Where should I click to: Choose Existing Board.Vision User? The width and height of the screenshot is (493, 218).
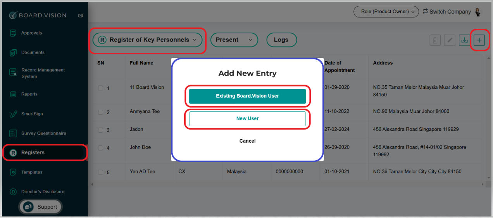(247, 96)
